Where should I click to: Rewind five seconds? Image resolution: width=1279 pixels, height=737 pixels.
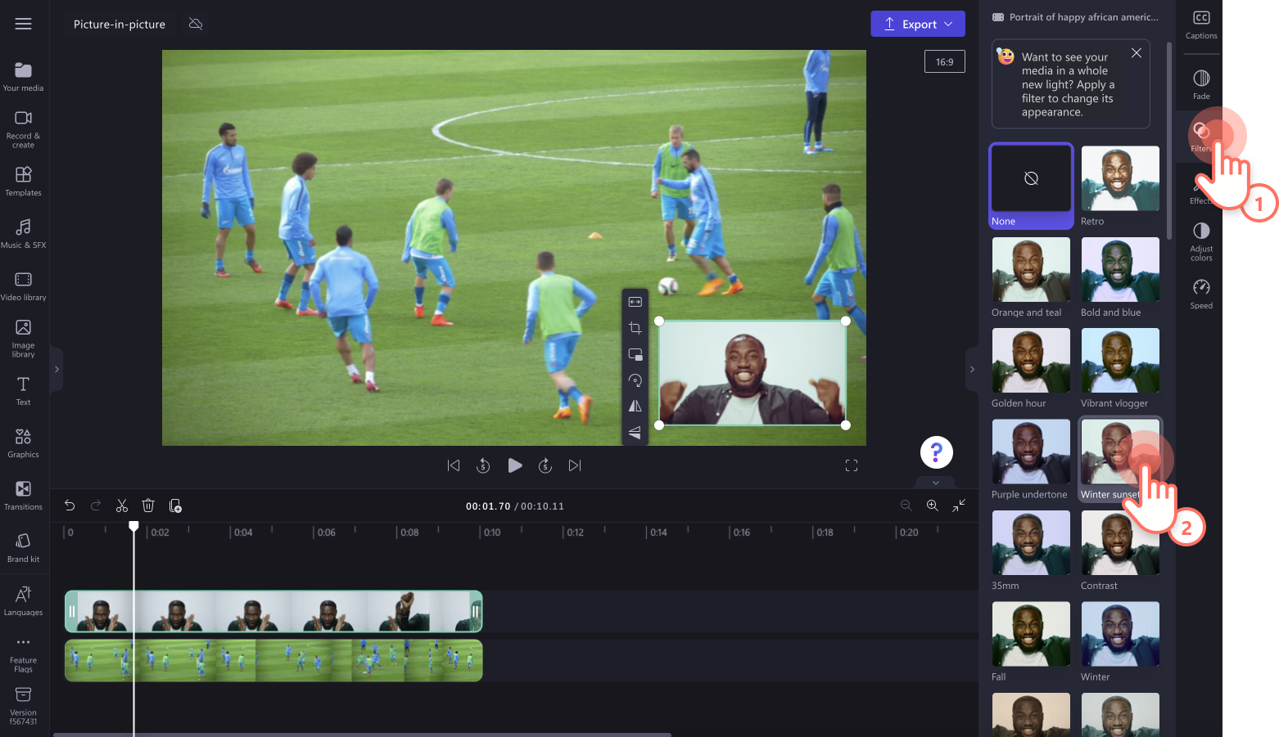(483, 465)
